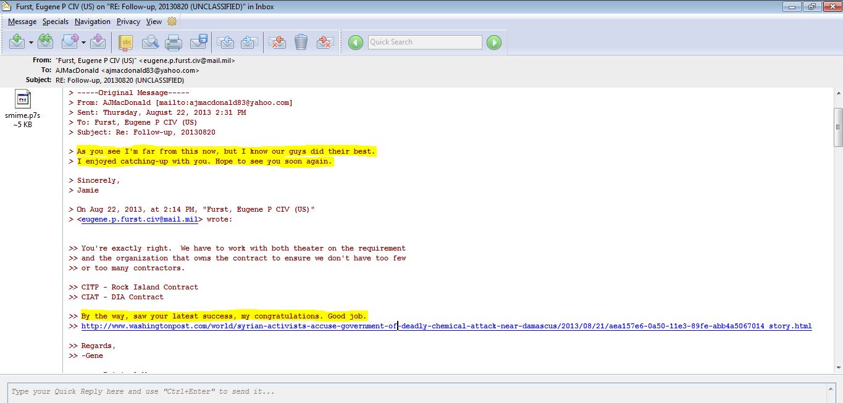
Task: Click the Reply envelope icon
Action: 17,42
